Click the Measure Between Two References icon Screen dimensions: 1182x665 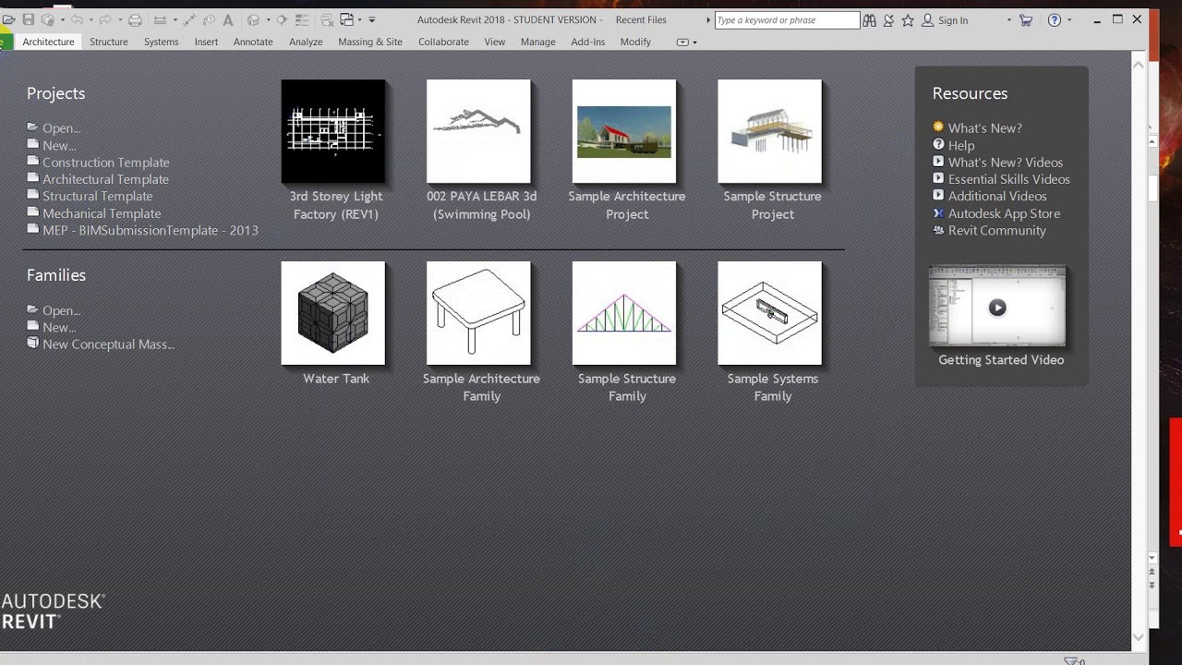(160, 19)
